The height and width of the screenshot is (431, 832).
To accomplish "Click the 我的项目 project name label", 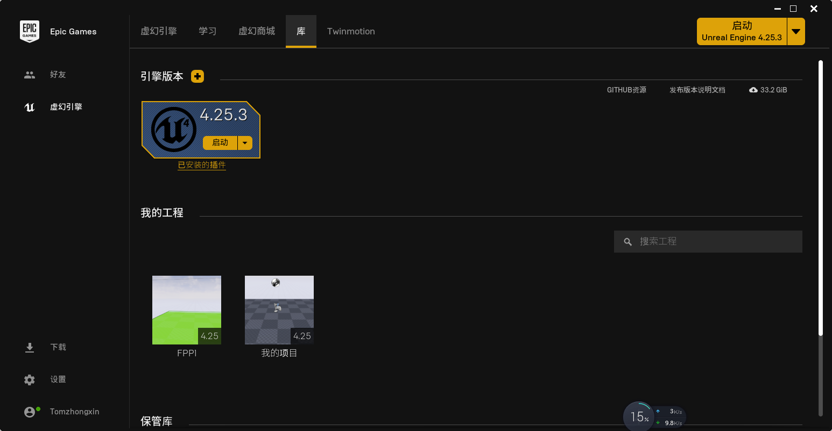I will click(x=279, y=353).
